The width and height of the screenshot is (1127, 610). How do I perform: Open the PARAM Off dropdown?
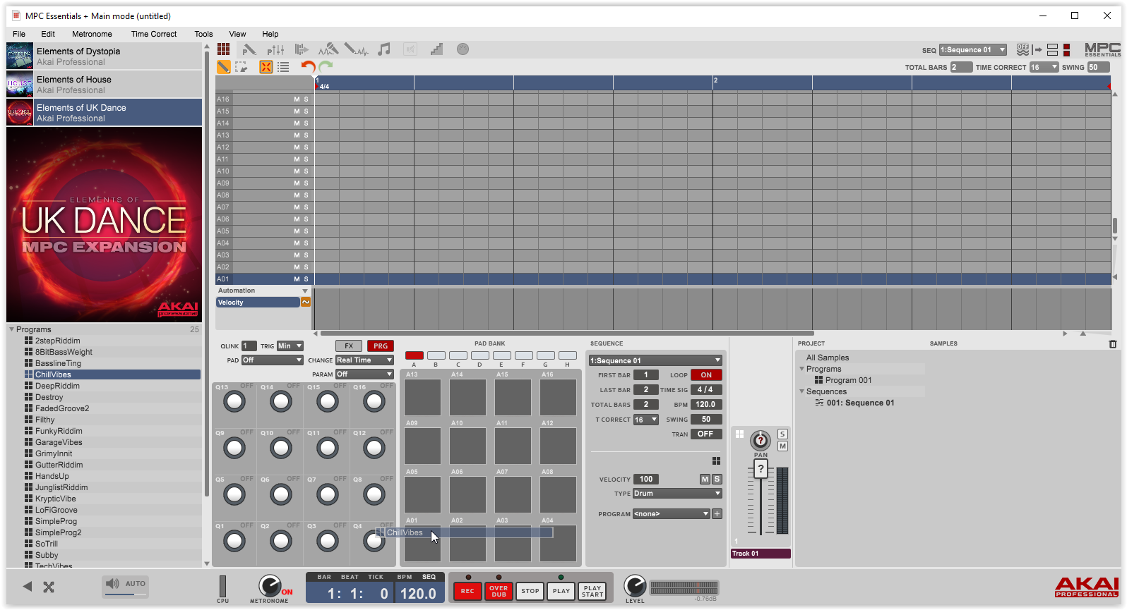coord(364,374)
